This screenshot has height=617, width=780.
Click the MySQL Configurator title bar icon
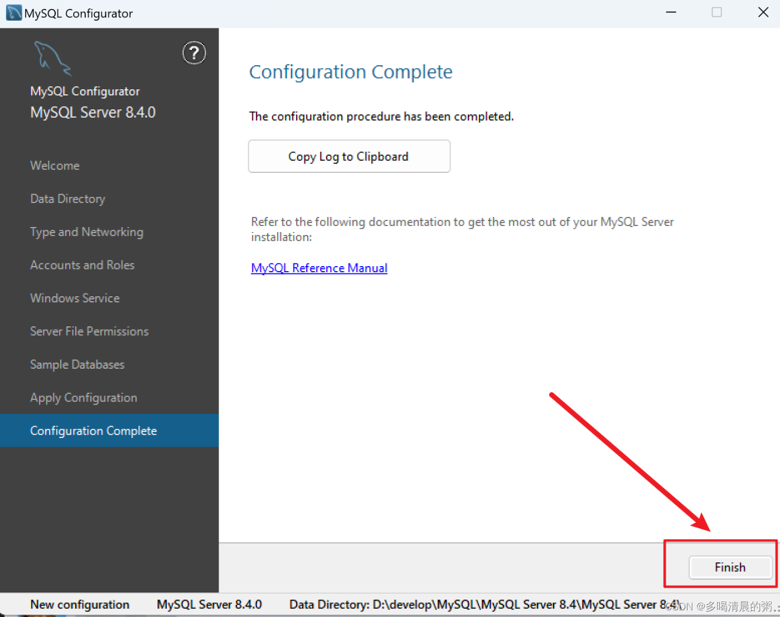click(x=14, y=13)
